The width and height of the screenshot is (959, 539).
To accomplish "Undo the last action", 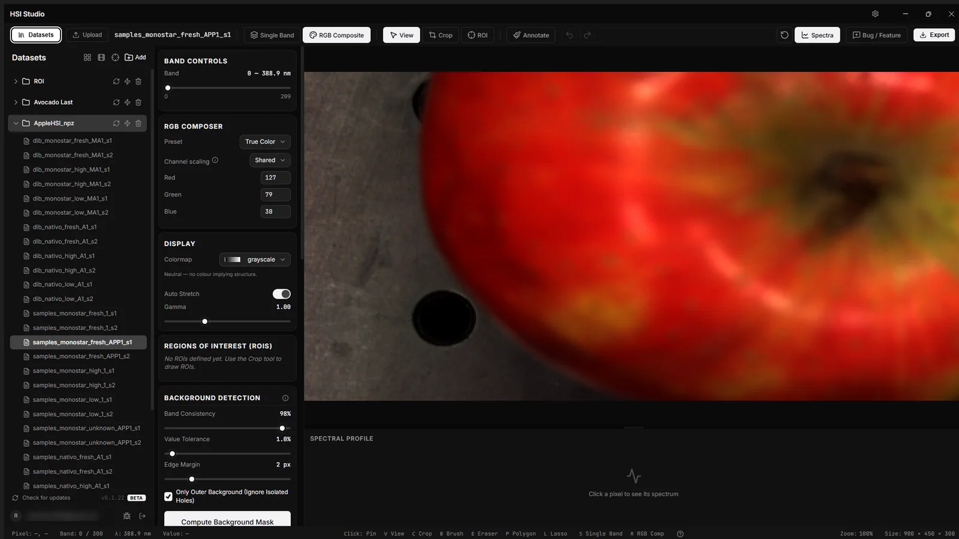I will pyautogui.click(x=569, y=35).
